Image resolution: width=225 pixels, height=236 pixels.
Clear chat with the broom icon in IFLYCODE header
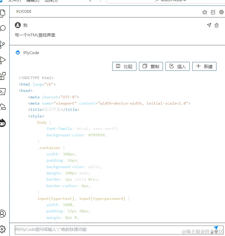pyautogui.click(x=205, y=12)
